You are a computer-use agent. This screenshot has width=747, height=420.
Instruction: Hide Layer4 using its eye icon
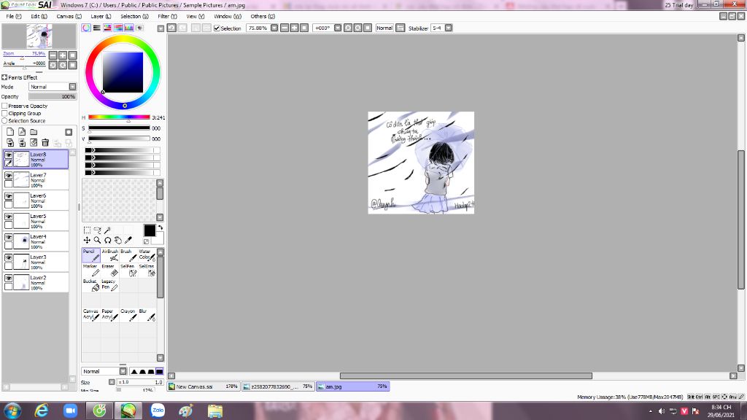point(9,237)
